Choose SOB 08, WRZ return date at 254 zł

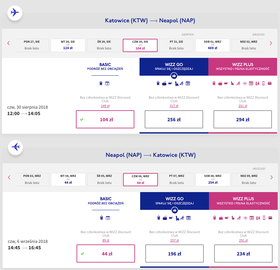pos(213,179)
